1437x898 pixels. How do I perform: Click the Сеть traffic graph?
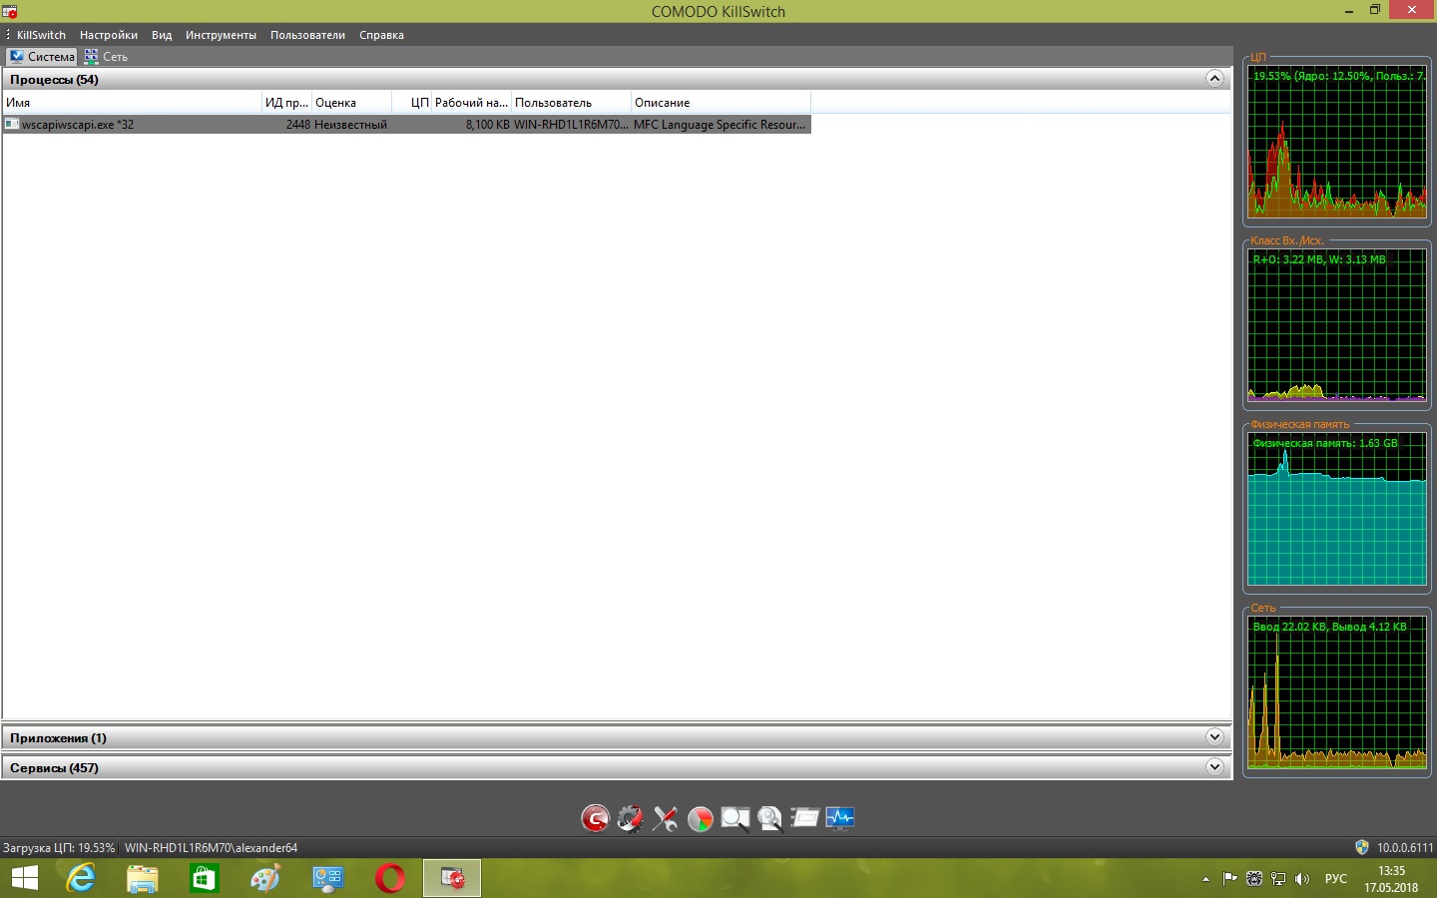coord(1336,692)
